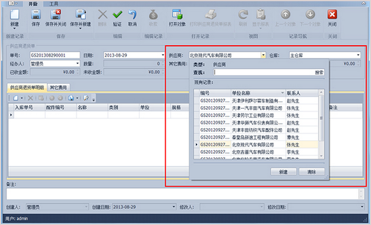
Task: Click the 保存并新建 save and new icon
Action: pyautogui.click(x=81, y=15)
